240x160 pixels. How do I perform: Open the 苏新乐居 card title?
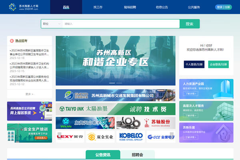click(x=188, y=127)
